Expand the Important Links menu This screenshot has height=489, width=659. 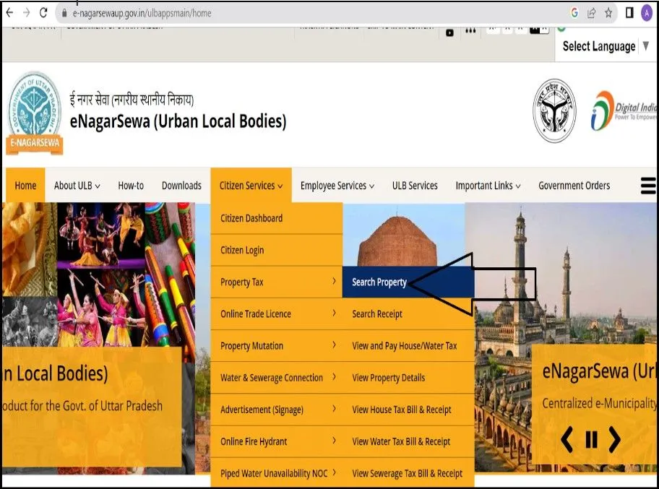[488, 186]
